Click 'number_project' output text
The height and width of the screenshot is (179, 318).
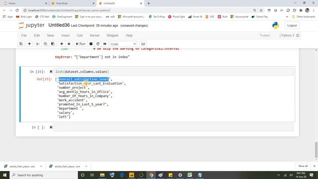[x=72, y=88]
